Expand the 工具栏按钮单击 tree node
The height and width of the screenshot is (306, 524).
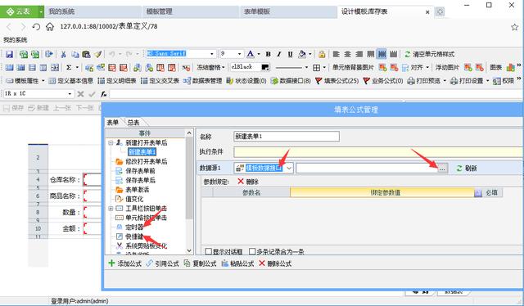(x=111, y=209)
